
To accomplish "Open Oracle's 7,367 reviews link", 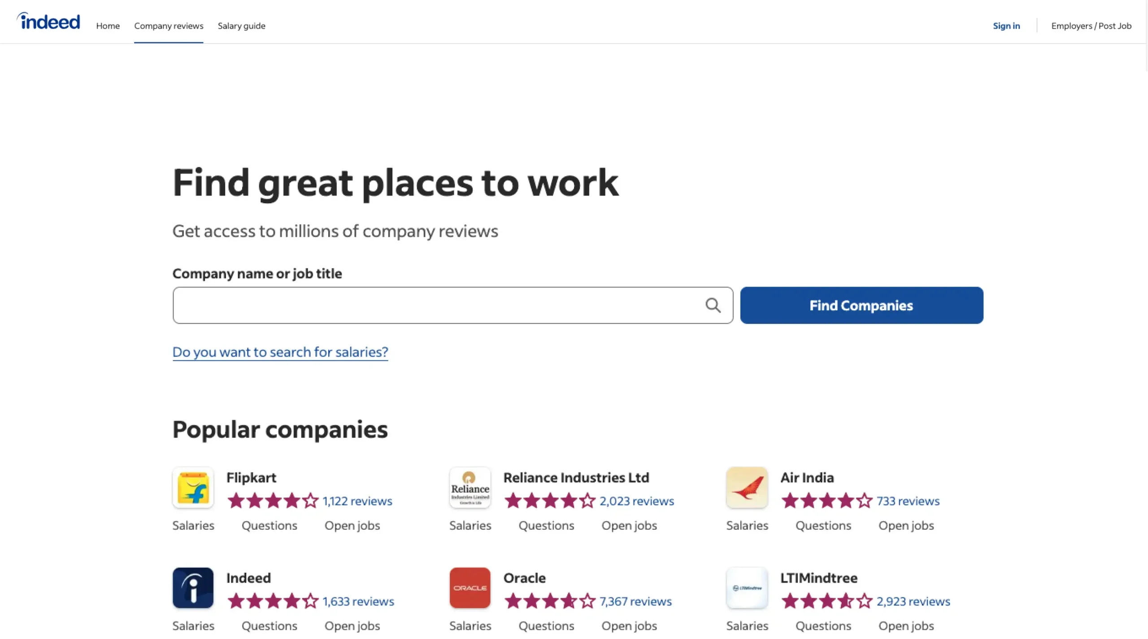I will 635,601.
